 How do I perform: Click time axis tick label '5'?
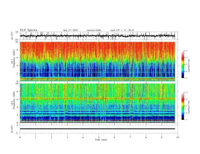[x=99, y=137]
